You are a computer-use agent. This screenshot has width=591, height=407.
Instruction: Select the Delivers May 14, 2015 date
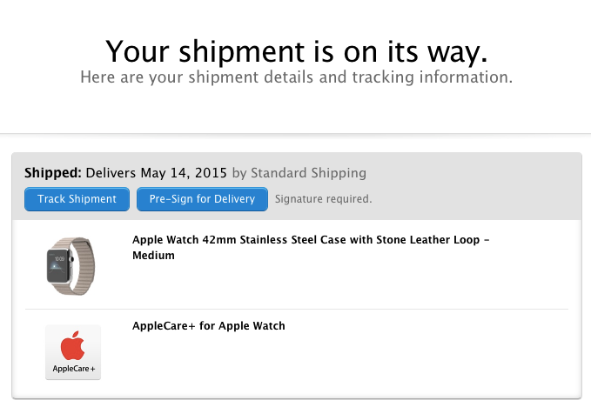pyautogui.click(x=157, y=173)
